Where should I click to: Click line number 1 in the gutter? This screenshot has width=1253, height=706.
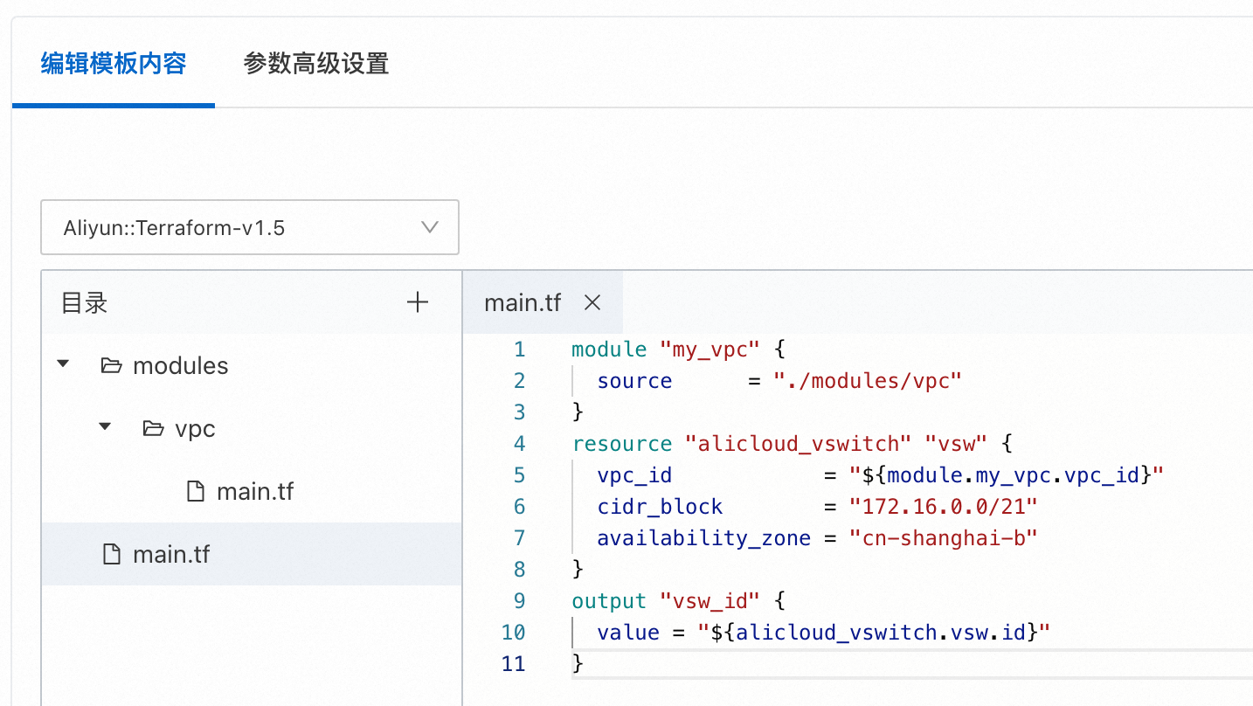520,350
